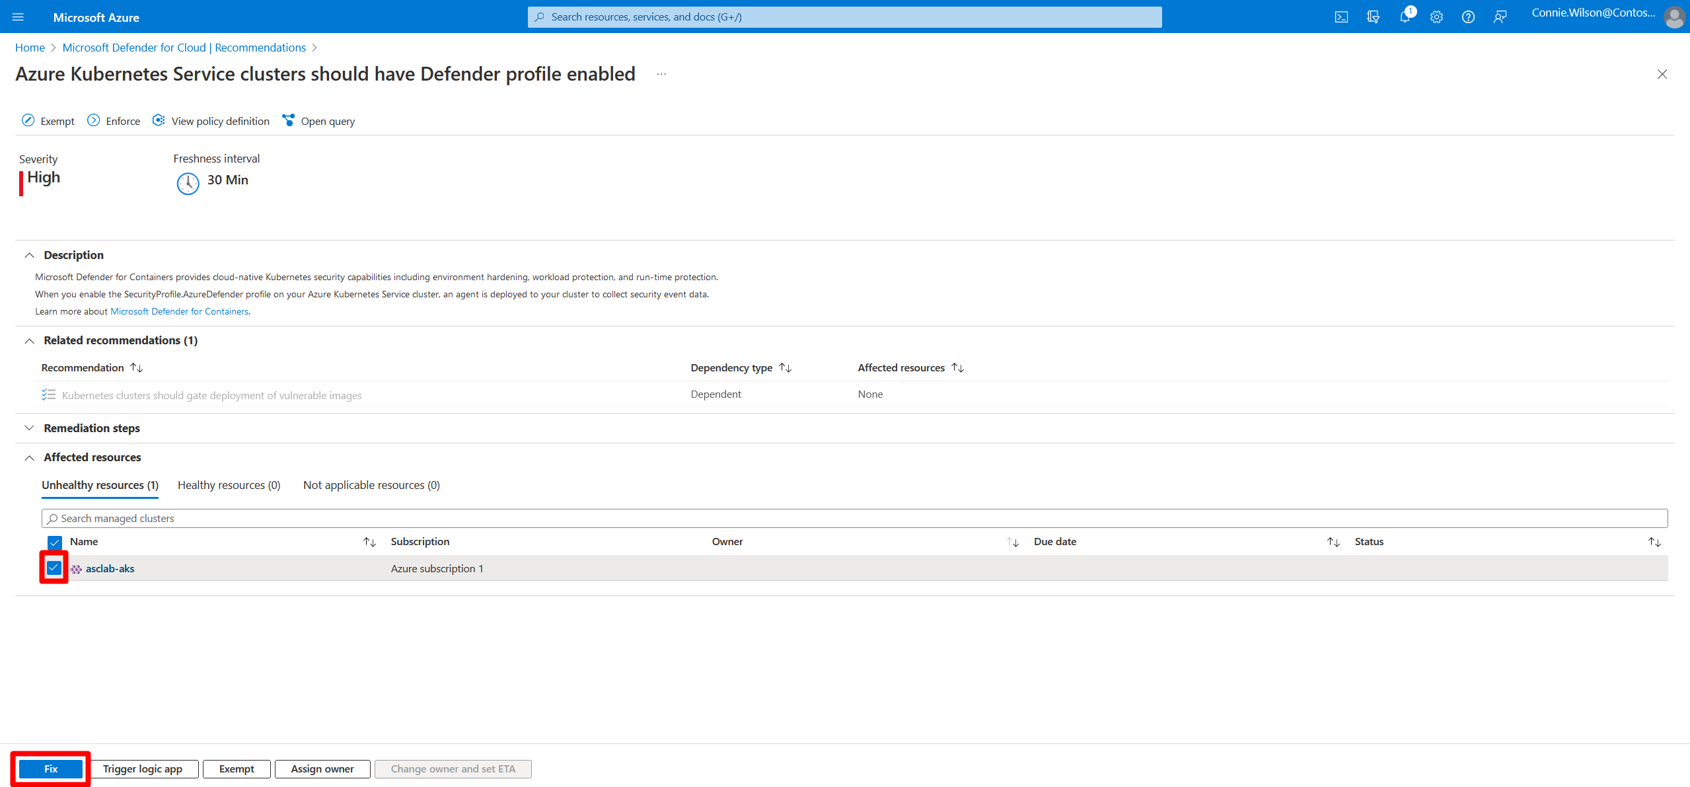Collapse the Description section
Viewport: 1690px width, 787px height.
pos(29,255)
